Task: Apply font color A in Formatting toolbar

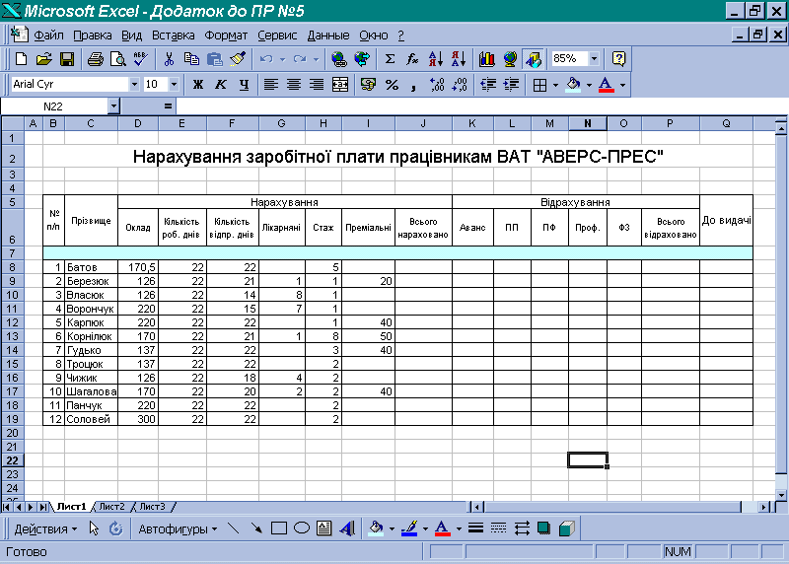Action: coord(606,85)
